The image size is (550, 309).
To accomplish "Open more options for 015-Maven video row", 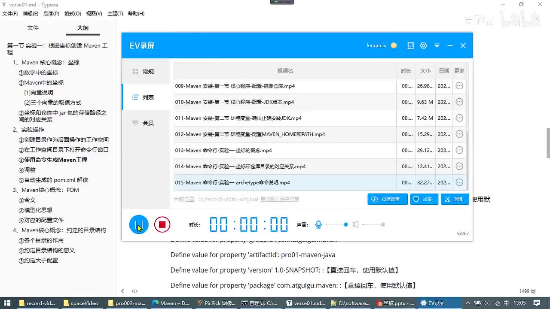I will tap(459, 182).
